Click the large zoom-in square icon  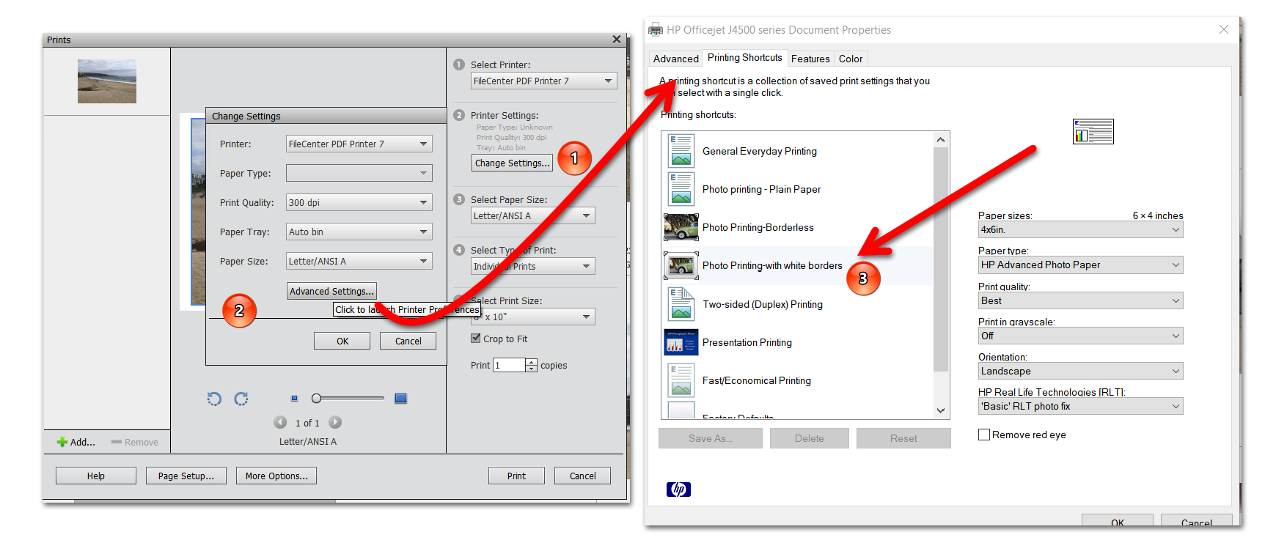(400, 399)
